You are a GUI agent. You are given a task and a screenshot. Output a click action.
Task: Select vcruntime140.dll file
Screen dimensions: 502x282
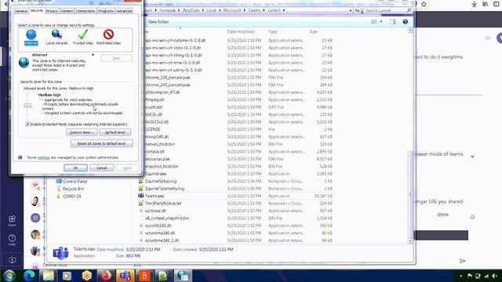pos(160,233)
